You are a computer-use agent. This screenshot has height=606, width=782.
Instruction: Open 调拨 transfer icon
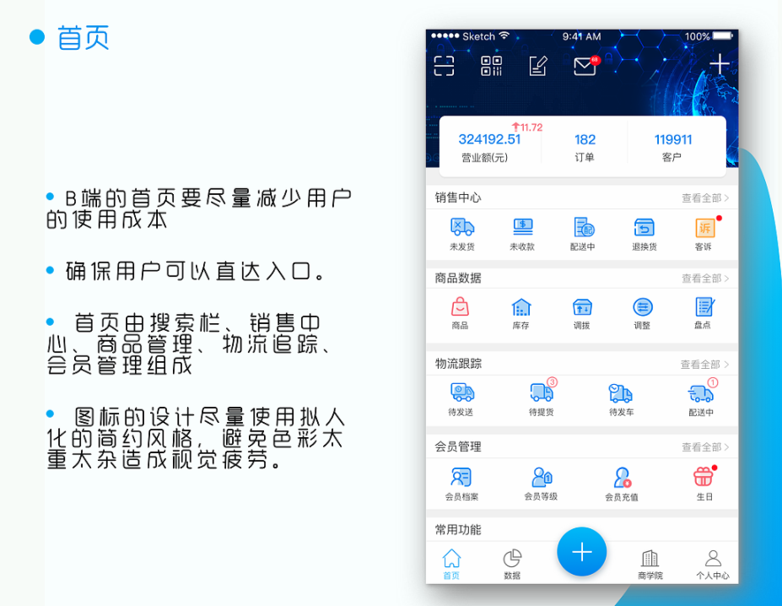pos(582,307)
